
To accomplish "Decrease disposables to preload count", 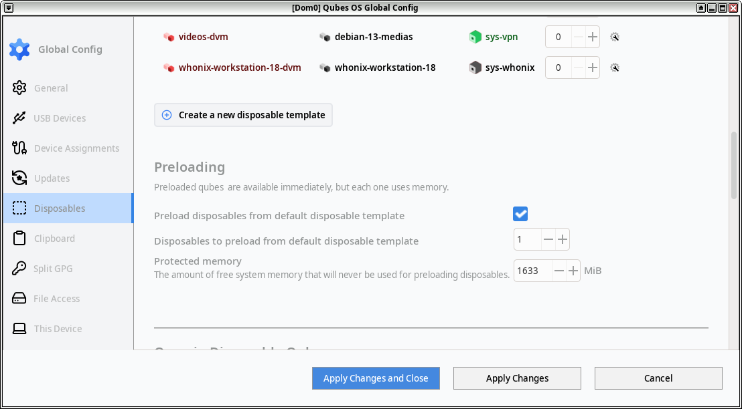I will (x=548, y=239).
